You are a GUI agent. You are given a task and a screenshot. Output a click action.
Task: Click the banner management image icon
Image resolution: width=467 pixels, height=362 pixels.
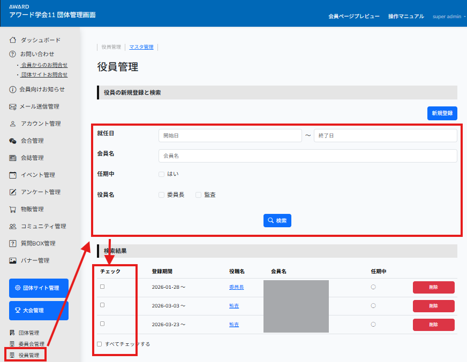[x=13, y=260]
